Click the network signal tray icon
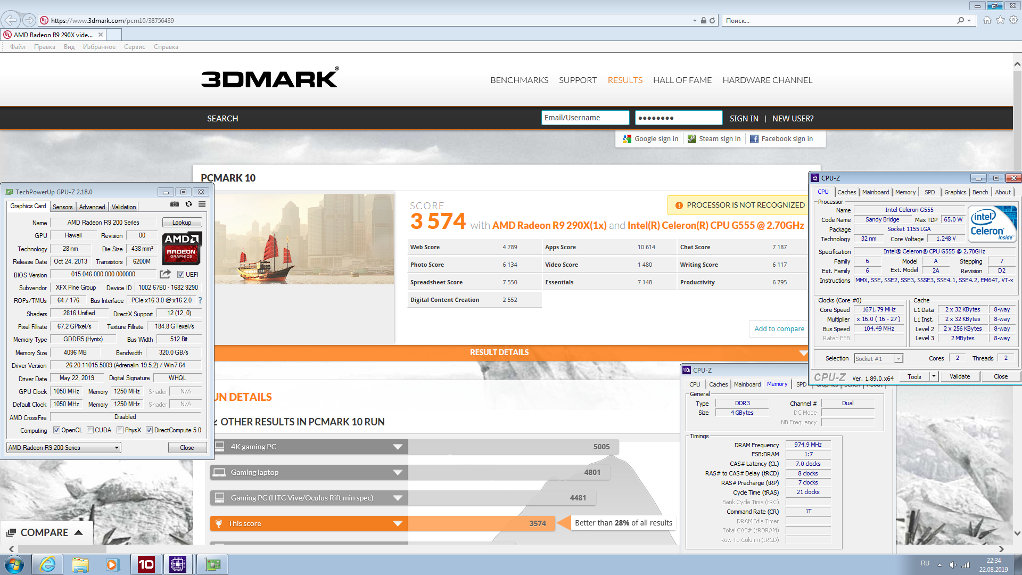This screenshot has height=575, width=1022. tap(966, 565)
